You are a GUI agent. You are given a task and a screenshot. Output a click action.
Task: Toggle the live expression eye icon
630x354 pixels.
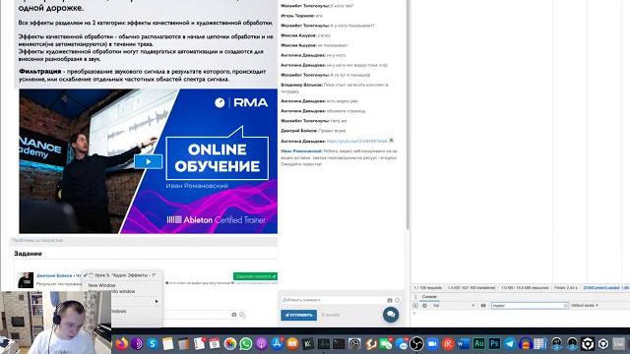click(x=483, y=306)
